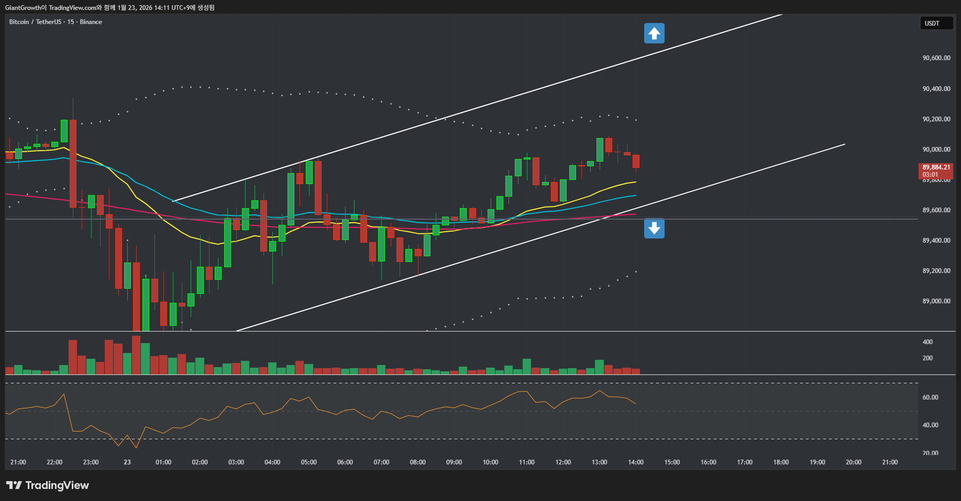This screenshot has width=961, height=501.
Task: Click the date label 23 on time axis
Action: pos(127,462)
